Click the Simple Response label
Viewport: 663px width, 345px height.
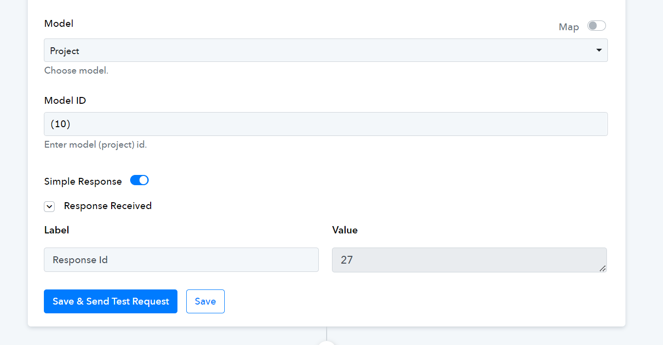83,181
